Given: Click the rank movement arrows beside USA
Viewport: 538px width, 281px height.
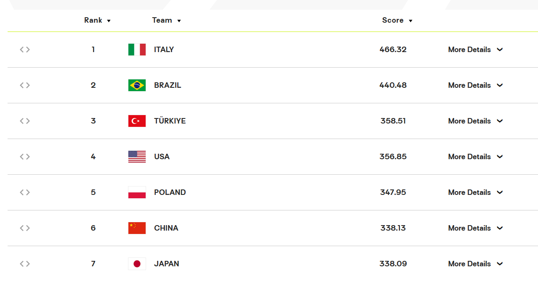Looking at the screenshot, I should point(25,157).
